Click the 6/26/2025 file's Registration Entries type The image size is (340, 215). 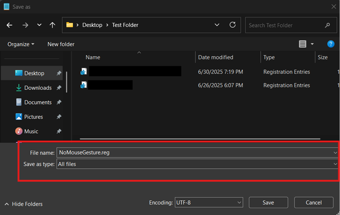286,85
